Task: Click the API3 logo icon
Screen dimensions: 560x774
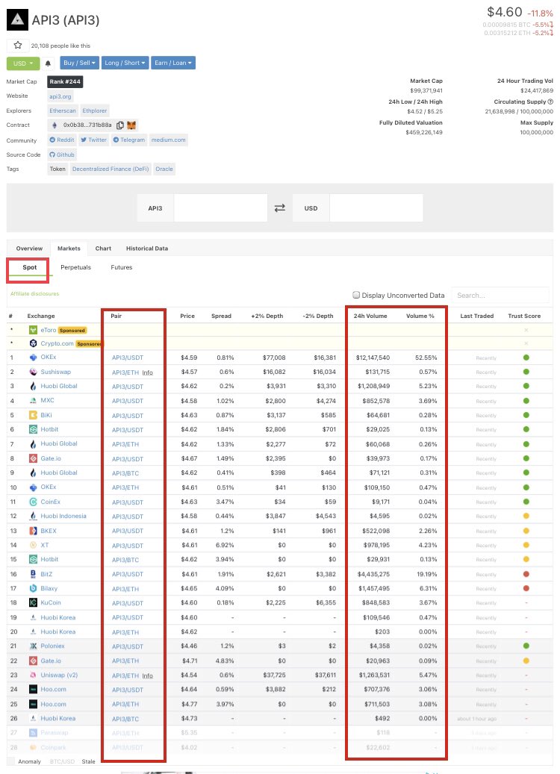Action: tap(17, 19)
